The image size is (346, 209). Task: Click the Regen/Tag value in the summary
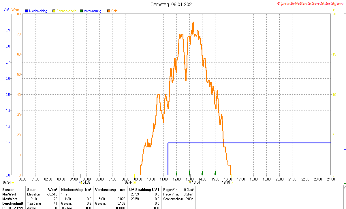[189, 194]
